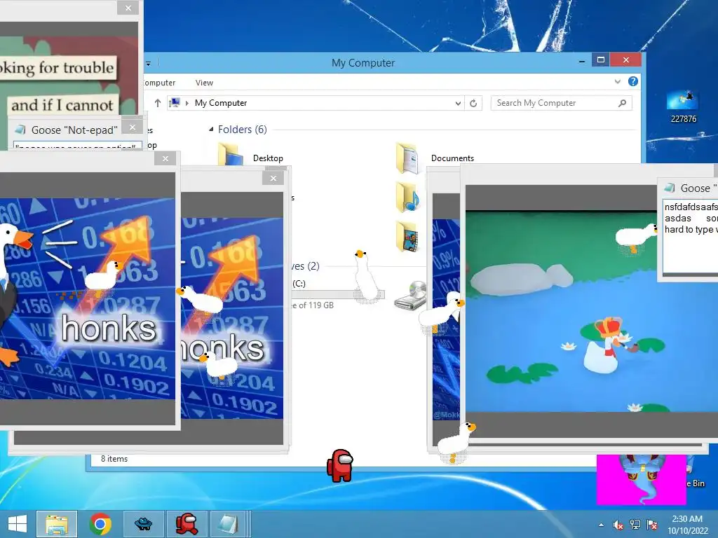Collapse the Folders (6) group
This screenshot has width=718, height=538.
point(211,130)
